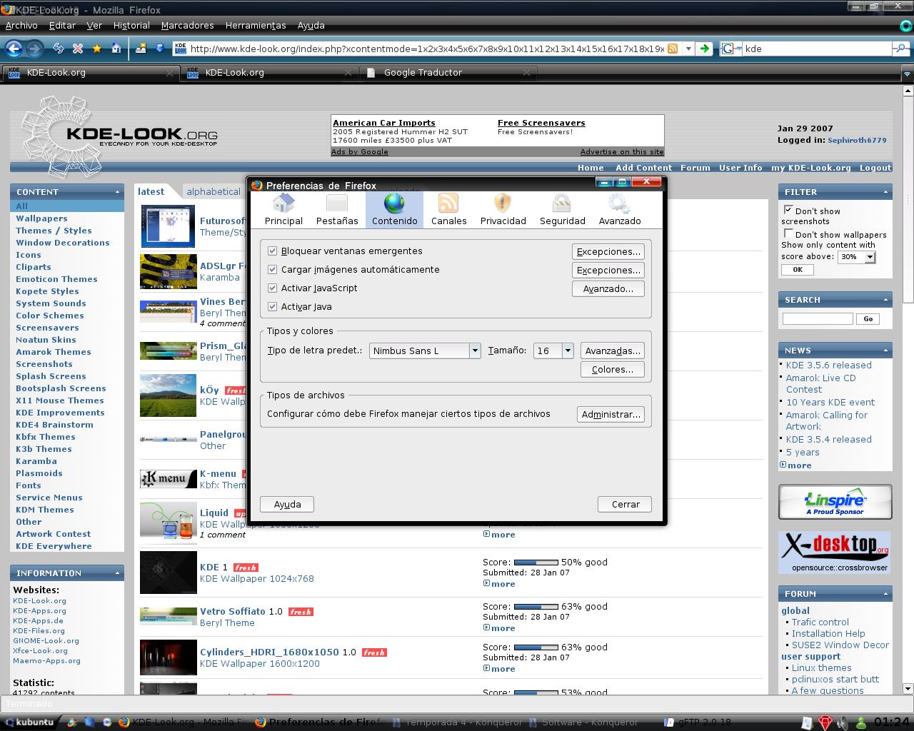Click the Cylinders_HDRI wallpaper thumbnail
Image resolution: width=914 pixels, height=731 pixels.
pyautogui.click(x=168, y=657)
